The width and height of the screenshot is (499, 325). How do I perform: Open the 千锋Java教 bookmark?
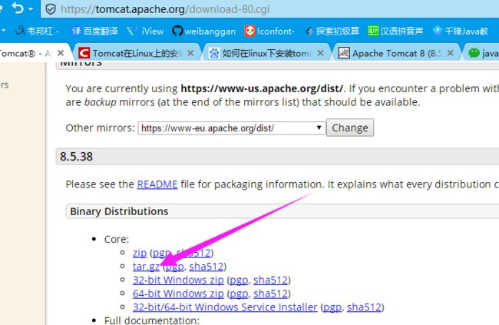click(460, 31)
